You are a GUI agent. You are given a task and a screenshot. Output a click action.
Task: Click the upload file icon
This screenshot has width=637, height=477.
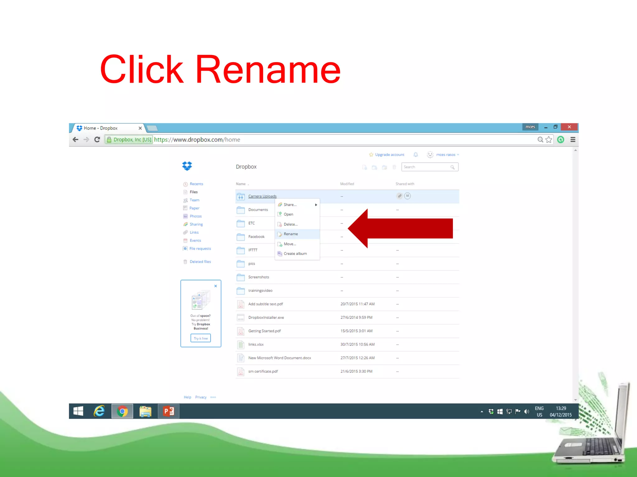365,167
